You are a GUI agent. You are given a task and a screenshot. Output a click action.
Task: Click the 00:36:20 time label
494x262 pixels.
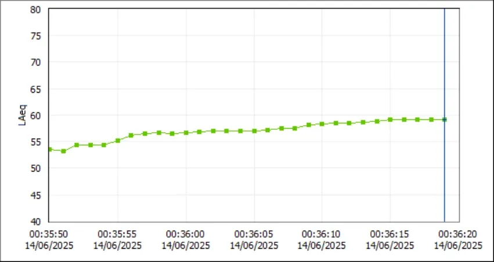coord(458,234)
